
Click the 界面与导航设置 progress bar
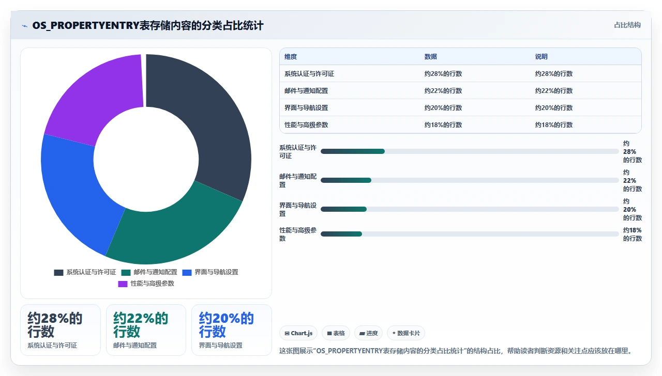pyautogui.click(x=470, y=209)
